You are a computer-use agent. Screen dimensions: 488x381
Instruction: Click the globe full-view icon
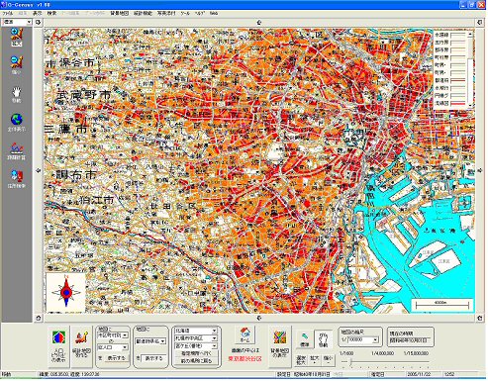(x=17, y=122)
